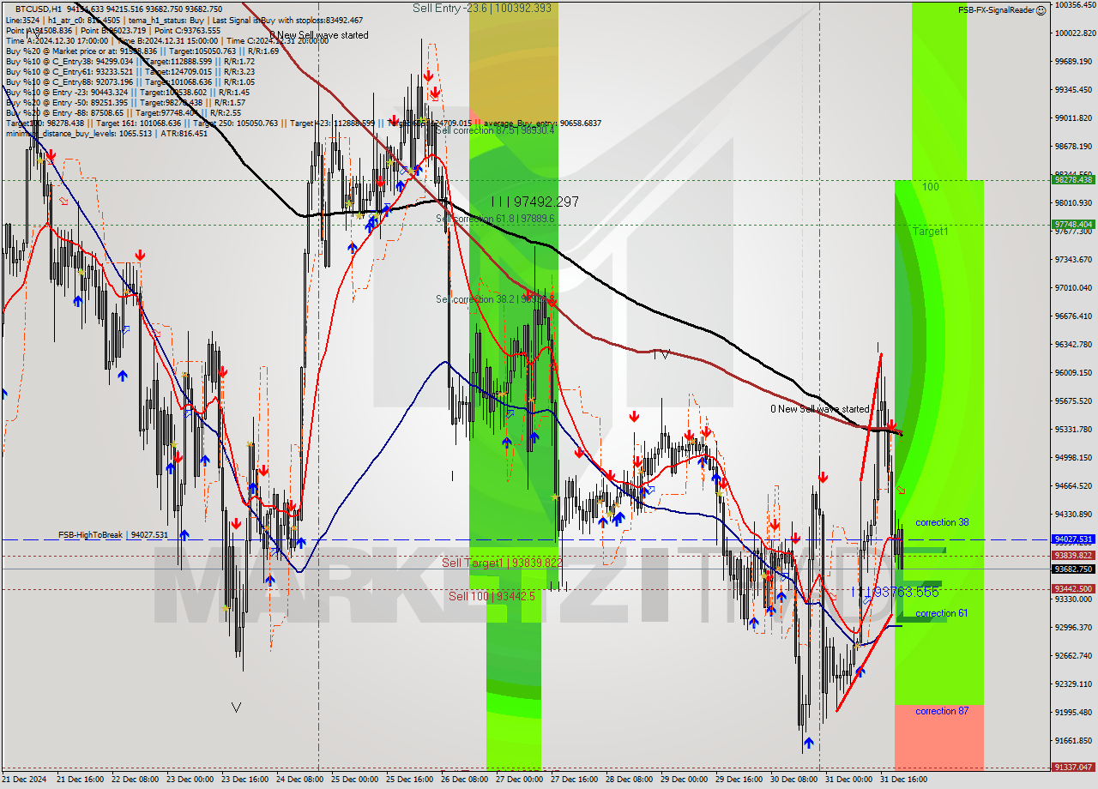Screen dimensions: 1098x789
Task: Click the red 93442.500 price tag
Action: coord(1073,589)
